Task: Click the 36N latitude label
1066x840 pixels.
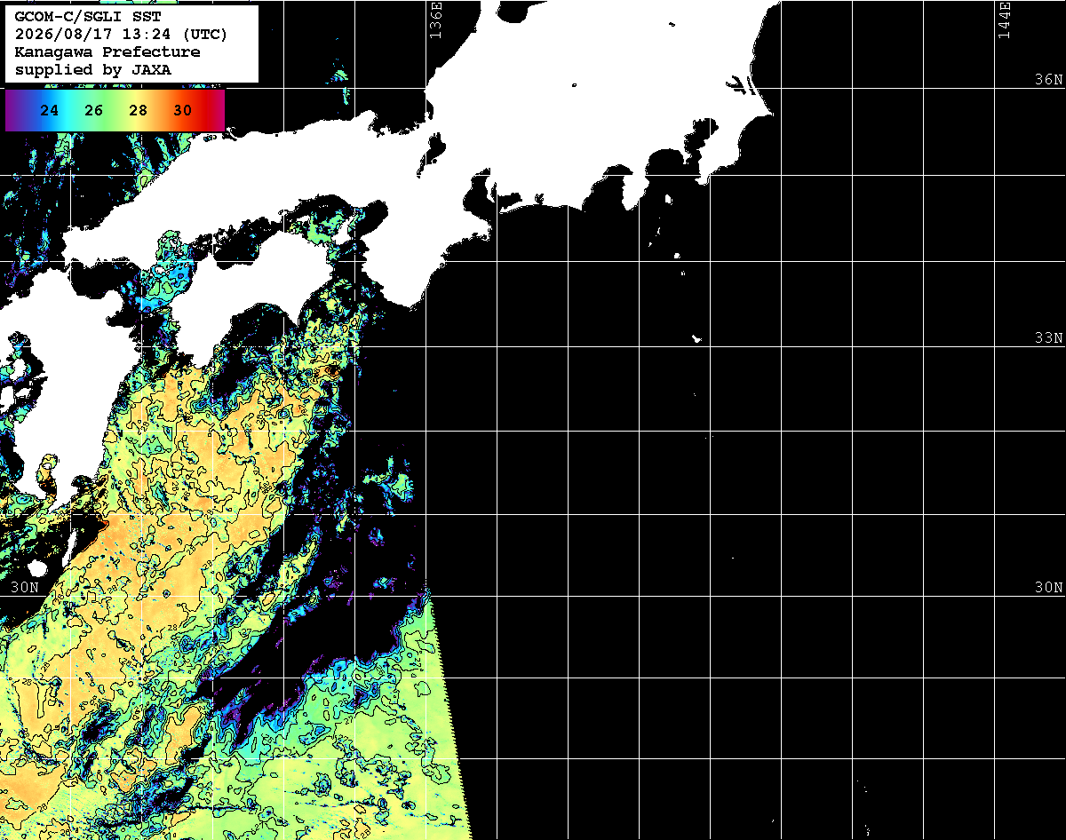Action: [x=1048, y=79]
